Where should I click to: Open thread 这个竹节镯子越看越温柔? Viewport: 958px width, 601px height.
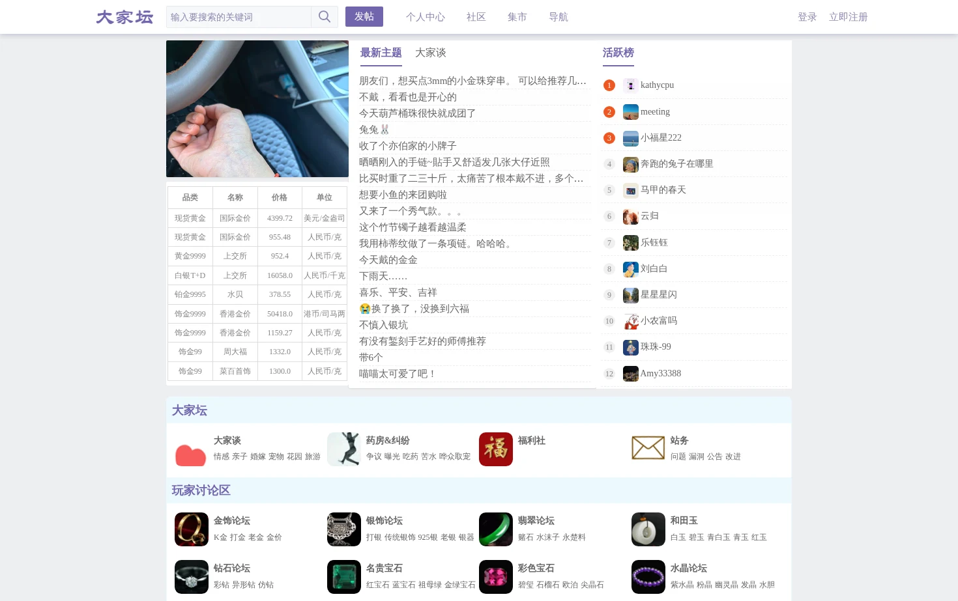(413, 227)
